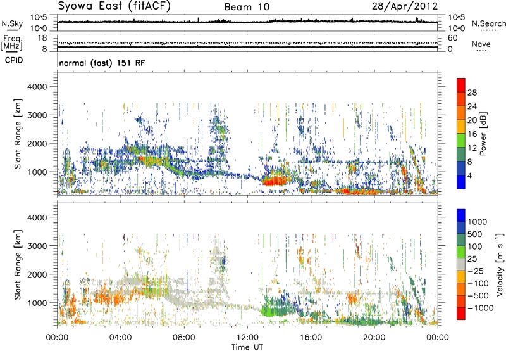Click 'normal (fast) 151 RF' text
Image resolution: width=506 pixels, height=351 pixels.
pyautogui.click(x=102, y=63)
